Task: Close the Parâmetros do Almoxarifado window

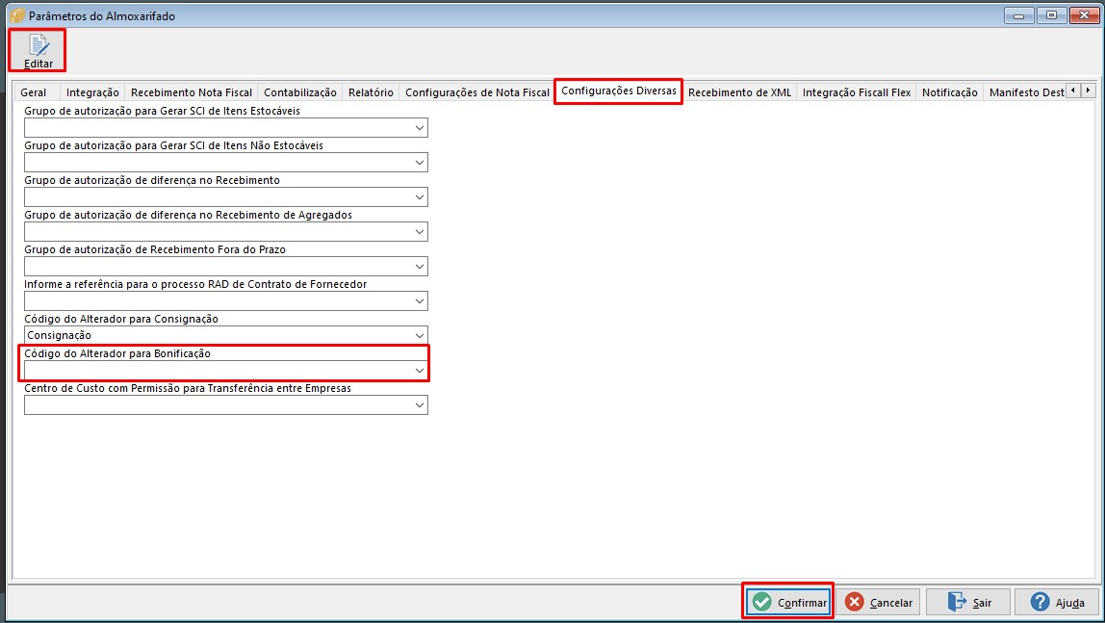Action: coord(1084,15)
